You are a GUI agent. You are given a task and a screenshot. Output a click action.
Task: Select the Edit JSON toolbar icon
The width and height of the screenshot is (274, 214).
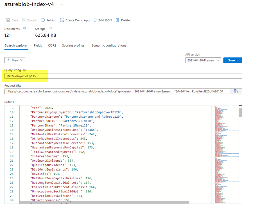point(96,20)
